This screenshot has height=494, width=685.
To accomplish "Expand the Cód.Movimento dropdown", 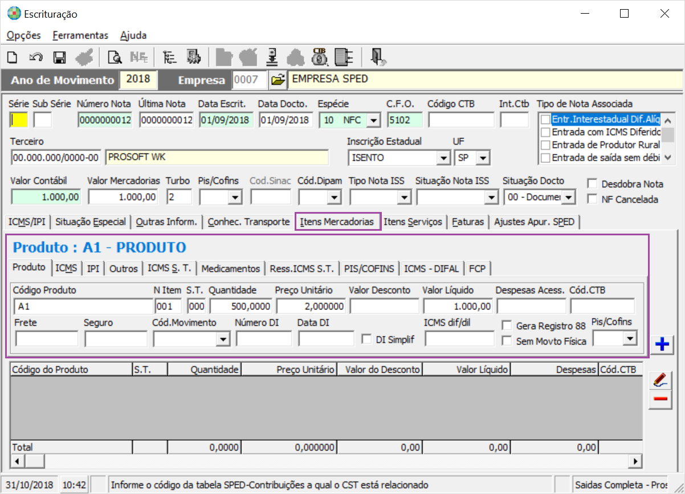I will pos(222,339).
